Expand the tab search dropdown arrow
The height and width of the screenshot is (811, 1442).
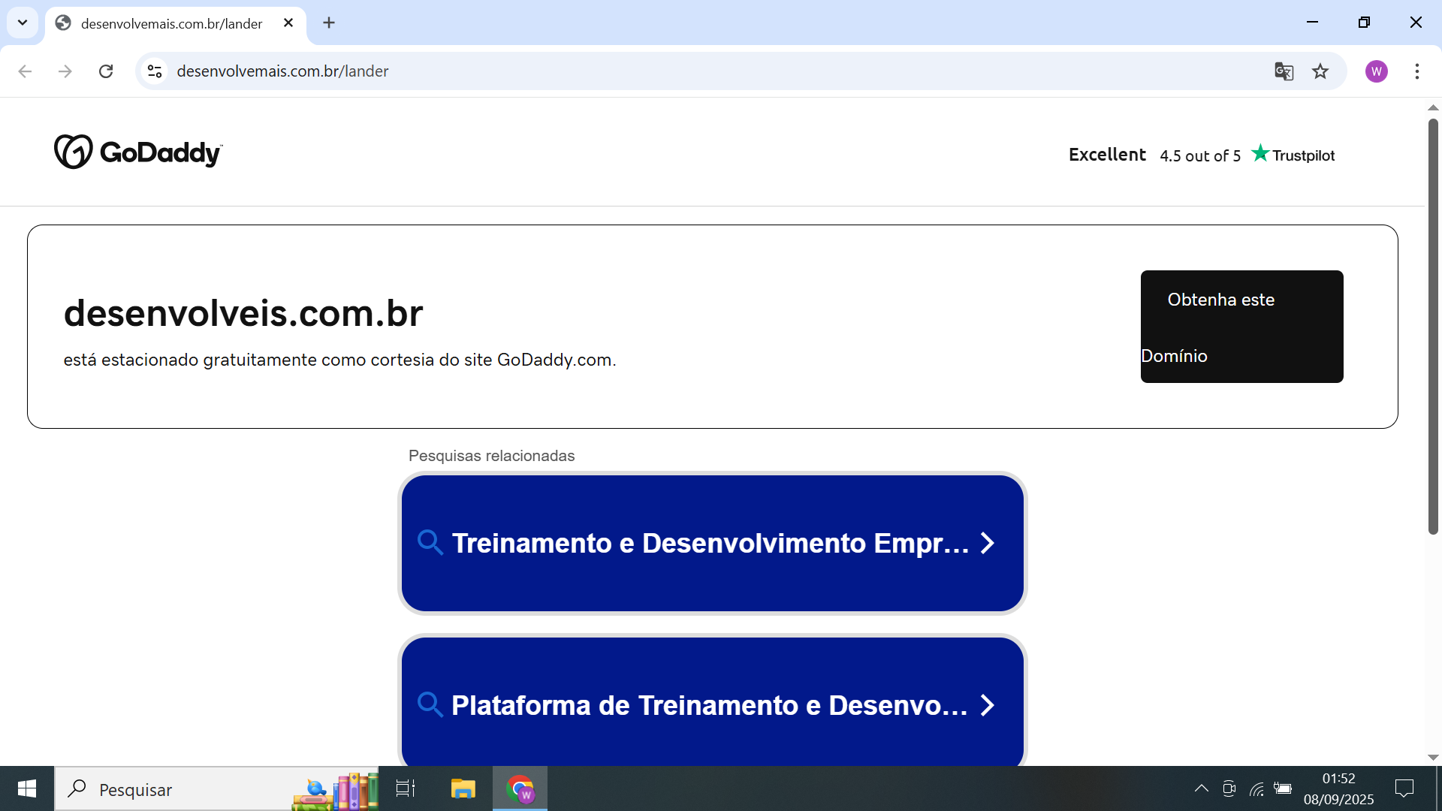tap(23, 23)
